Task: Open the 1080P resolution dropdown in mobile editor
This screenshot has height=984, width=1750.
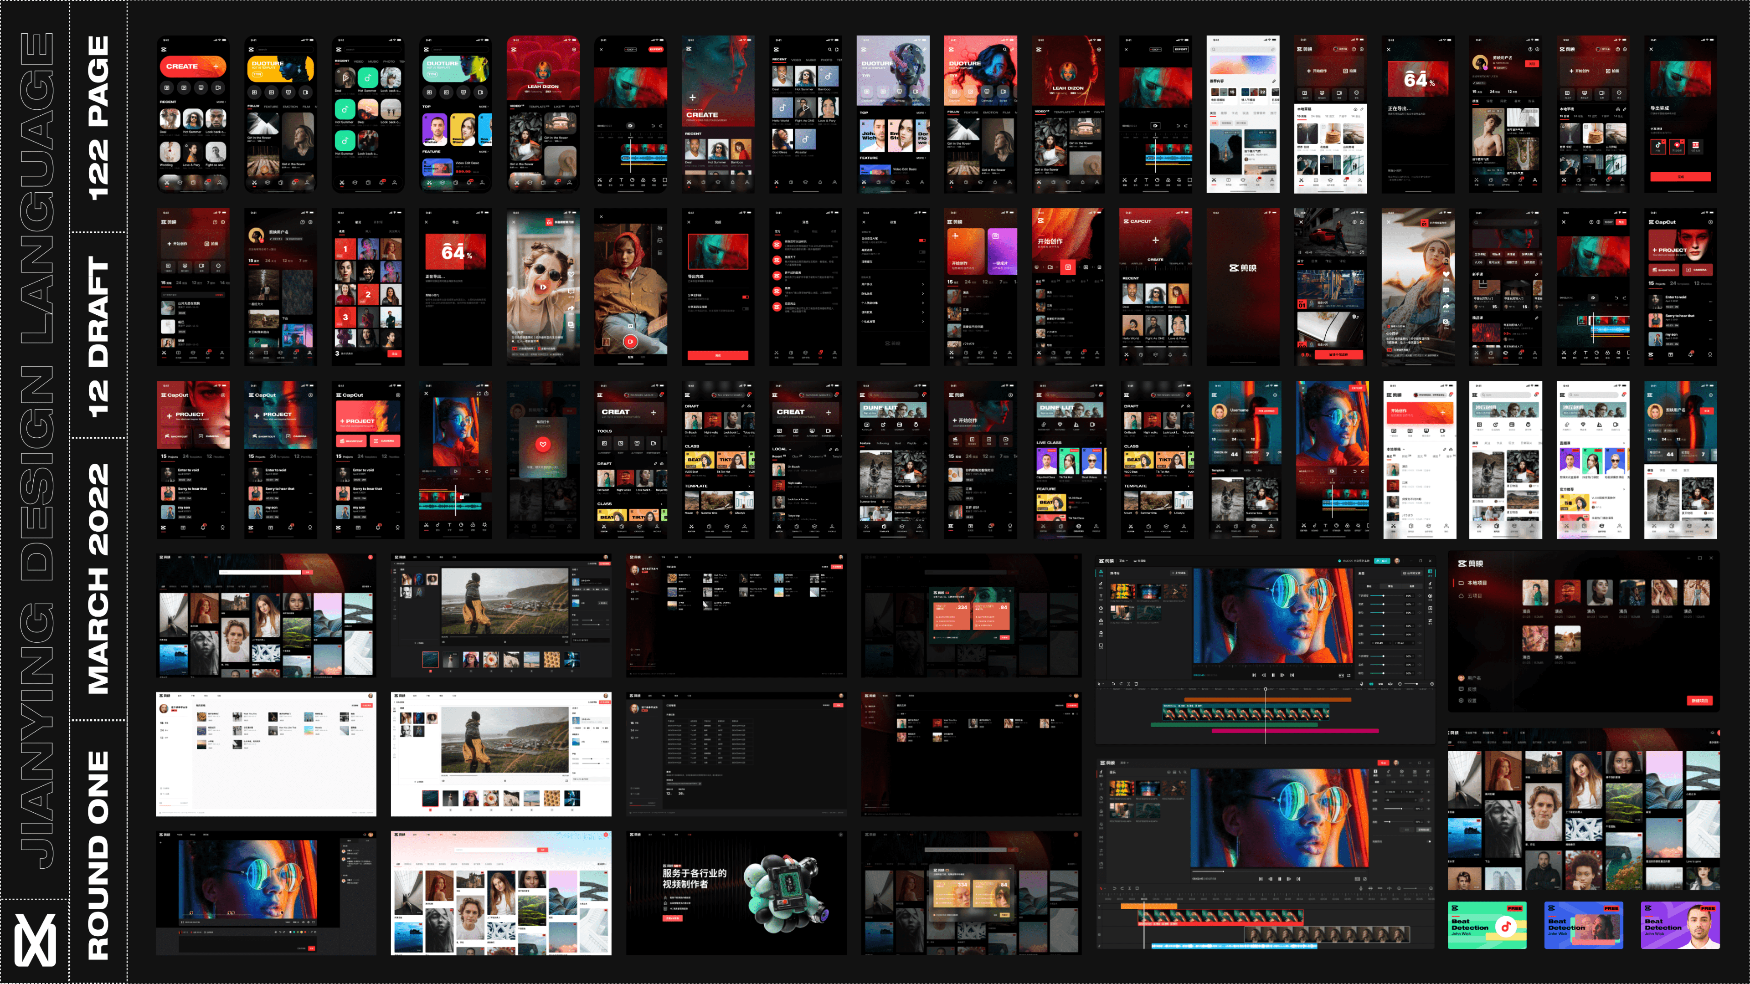Action: coord(630,50)
